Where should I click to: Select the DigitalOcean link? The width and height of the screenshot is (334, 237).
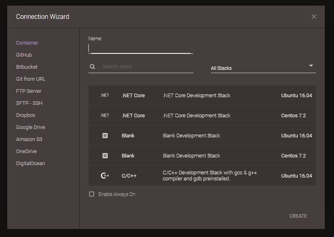30,163
